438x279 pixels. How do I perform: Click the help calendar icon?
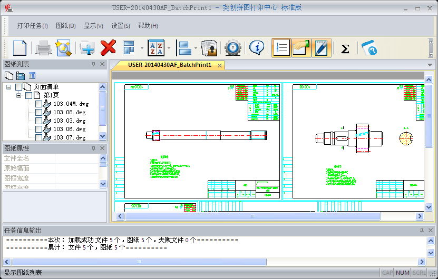click(x=369, y=48)
